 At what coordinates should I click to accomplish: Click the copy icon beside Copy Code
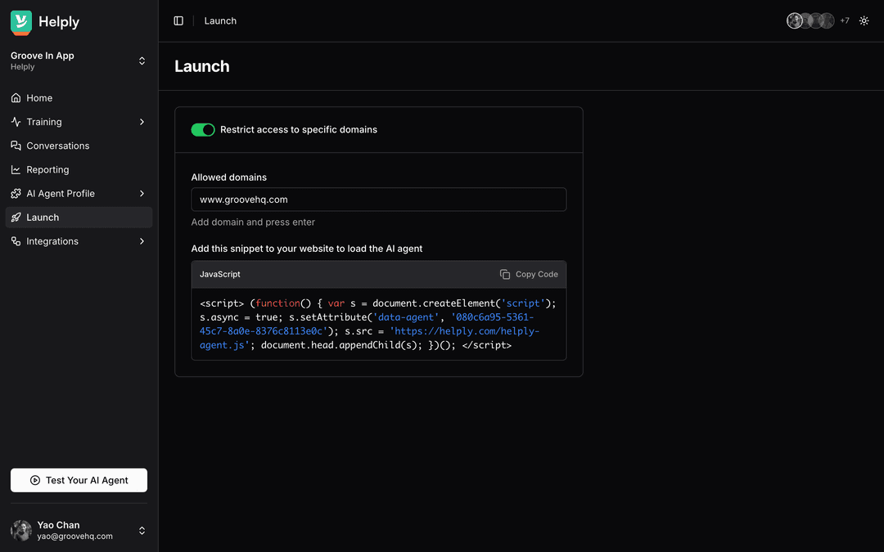(x=504, y=274)
